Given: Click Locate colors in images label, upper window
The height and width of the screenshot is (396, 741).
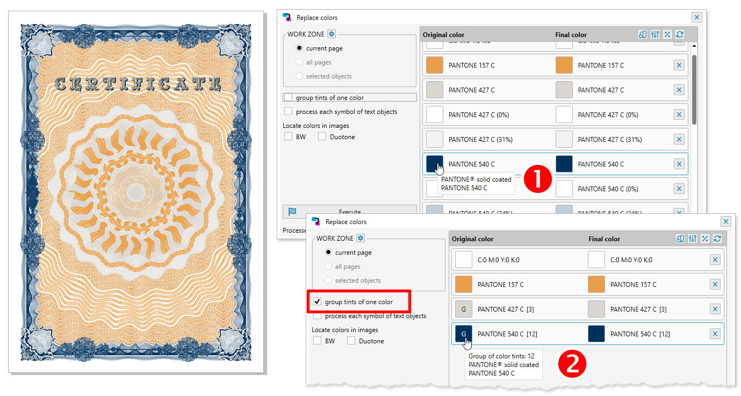Looking at the screenshot, I should (x=316, y=126).
